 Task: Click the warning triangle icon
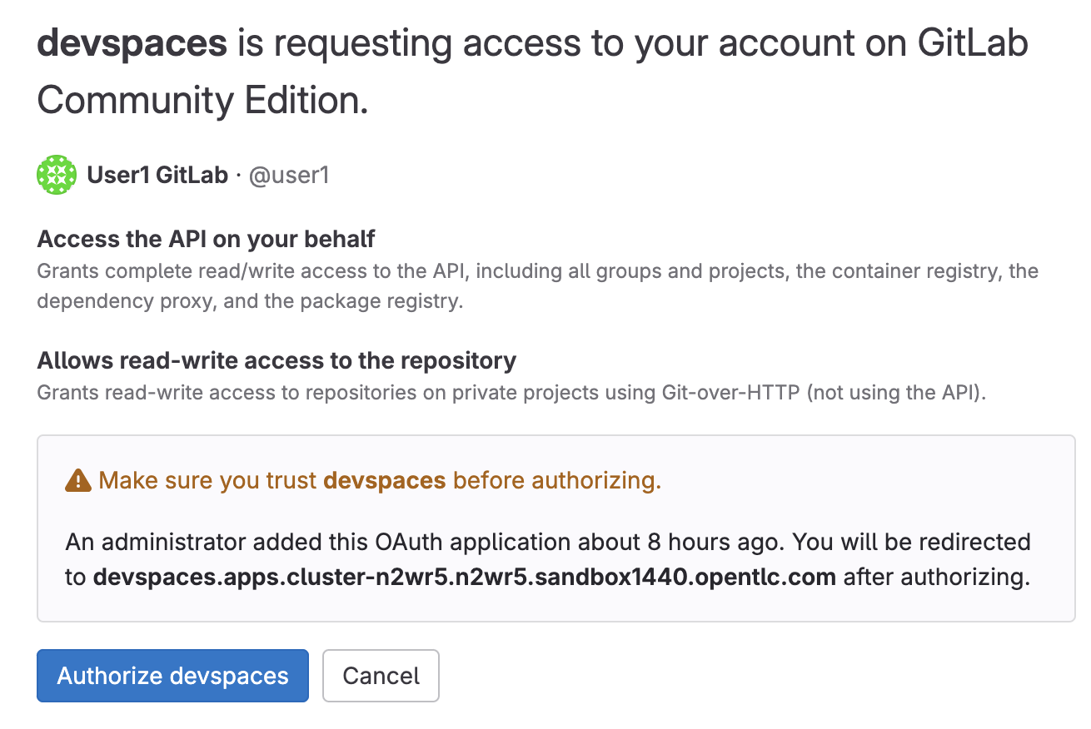pos(78,480)
